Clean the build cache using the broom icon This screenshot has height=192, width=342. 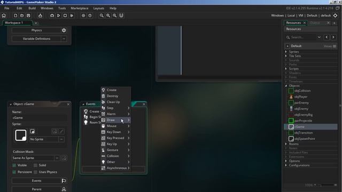click(72, 15)
